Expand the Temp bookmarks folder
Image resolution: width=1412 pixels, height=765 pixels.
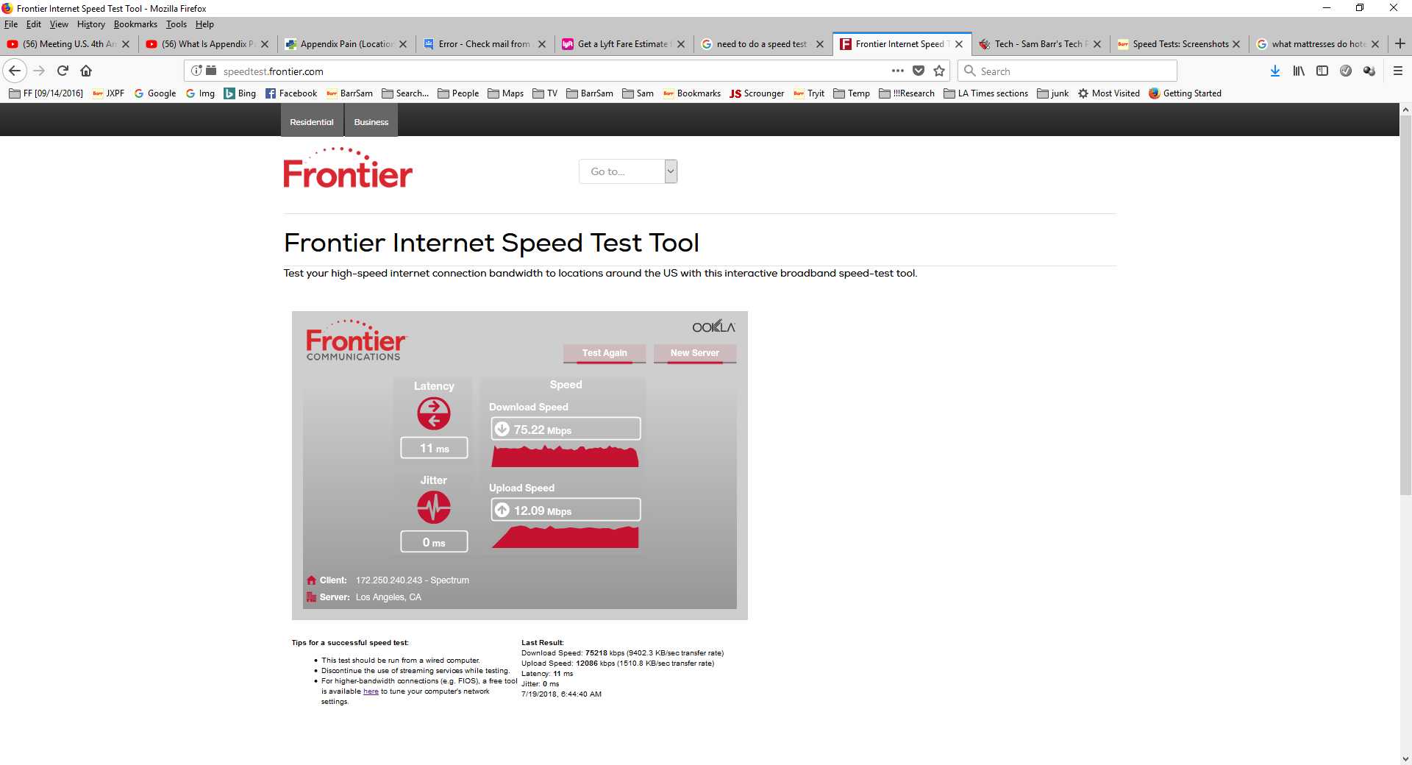(852, 93)
